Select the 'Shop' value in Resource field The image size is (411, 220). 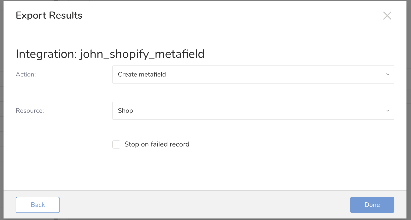125,111
